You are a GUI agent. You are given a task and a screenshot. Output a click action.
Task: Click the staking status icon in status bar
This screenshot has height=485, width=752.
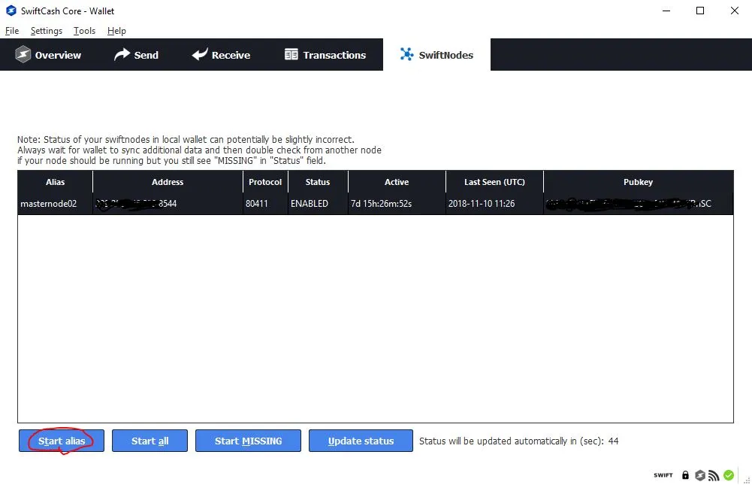(700, 475)
